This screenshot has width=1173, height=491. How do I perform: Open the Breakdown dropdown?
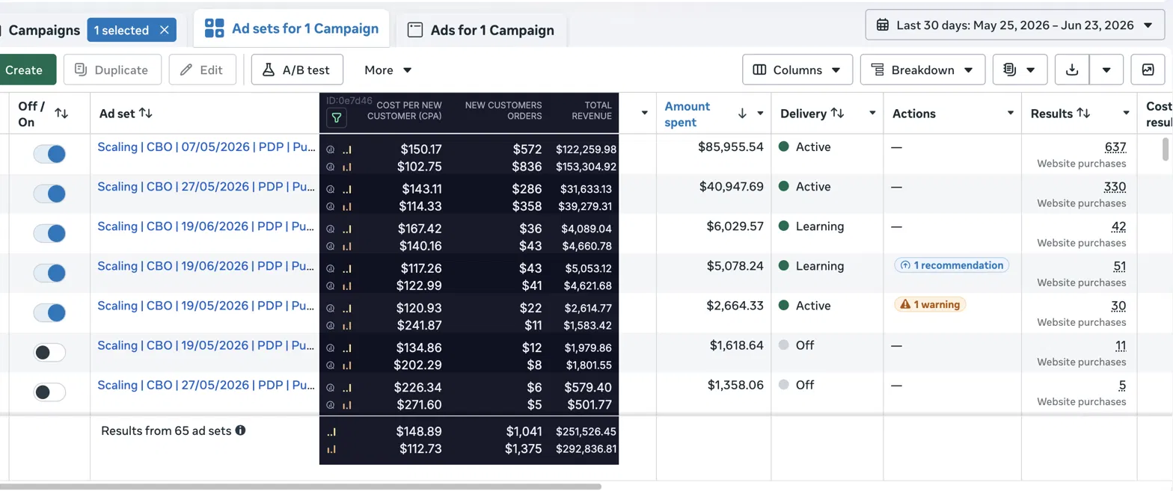pos(922,70)
